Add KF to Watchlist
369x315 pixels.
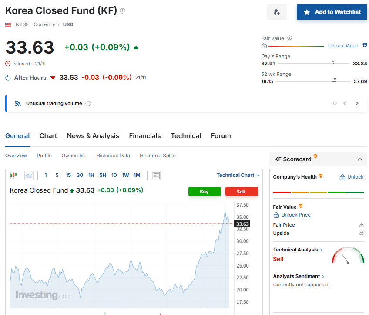(x=332, y=12)
